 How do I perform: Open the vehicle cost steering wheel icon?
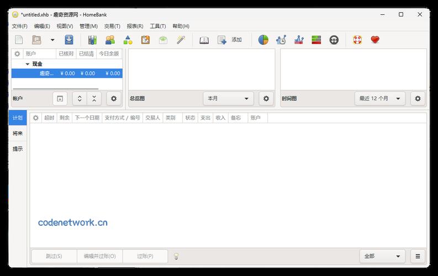pyautogui.click(x=334, y=40)
